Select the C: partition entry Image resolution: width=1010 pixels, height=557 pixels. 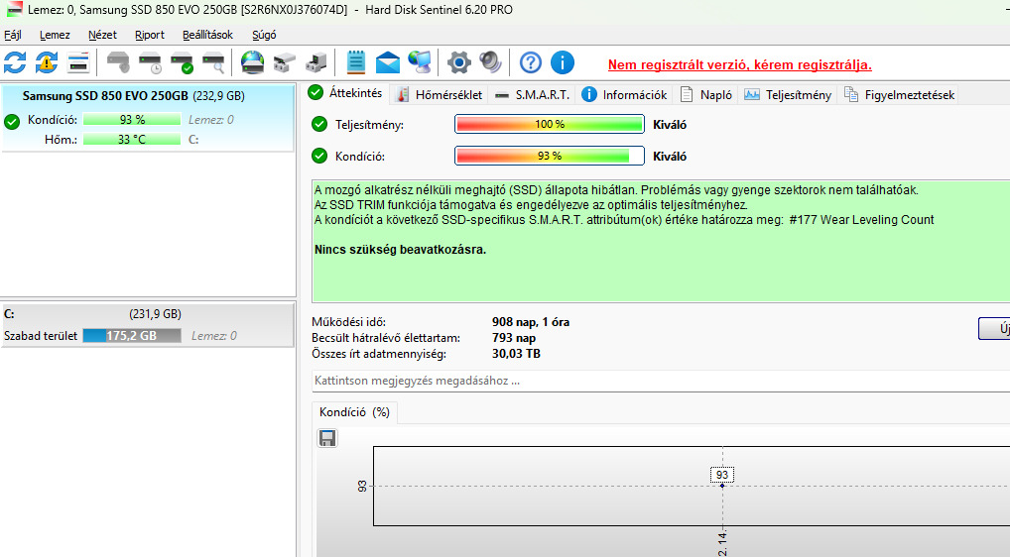148,325
